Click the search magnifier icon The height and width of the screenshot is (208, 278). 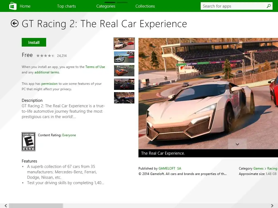[268, 6]
